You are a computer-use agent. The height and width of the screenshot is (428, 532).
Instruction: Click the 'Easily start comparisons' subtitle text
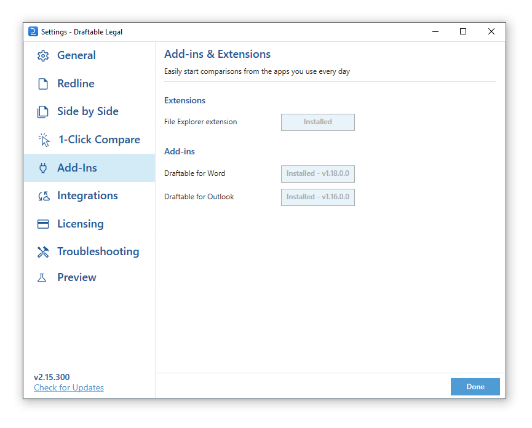(x=257, y=71)
